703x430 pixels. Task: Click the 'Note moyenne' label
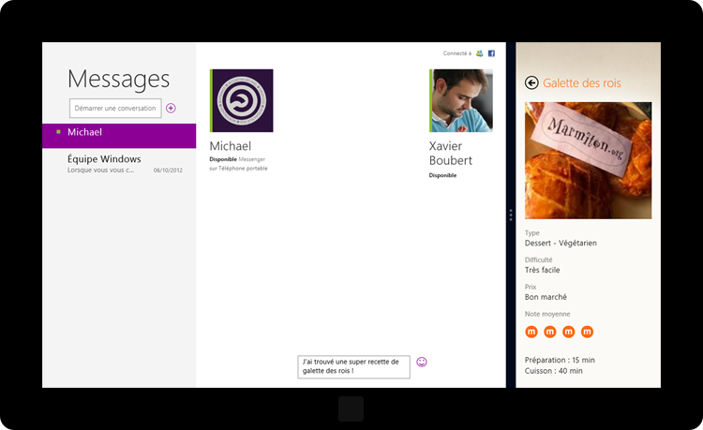click(547, 314)
